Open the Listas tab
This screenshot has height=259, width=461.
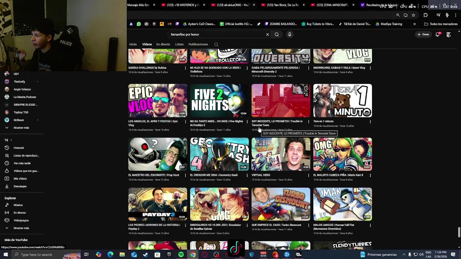[179, 44]
